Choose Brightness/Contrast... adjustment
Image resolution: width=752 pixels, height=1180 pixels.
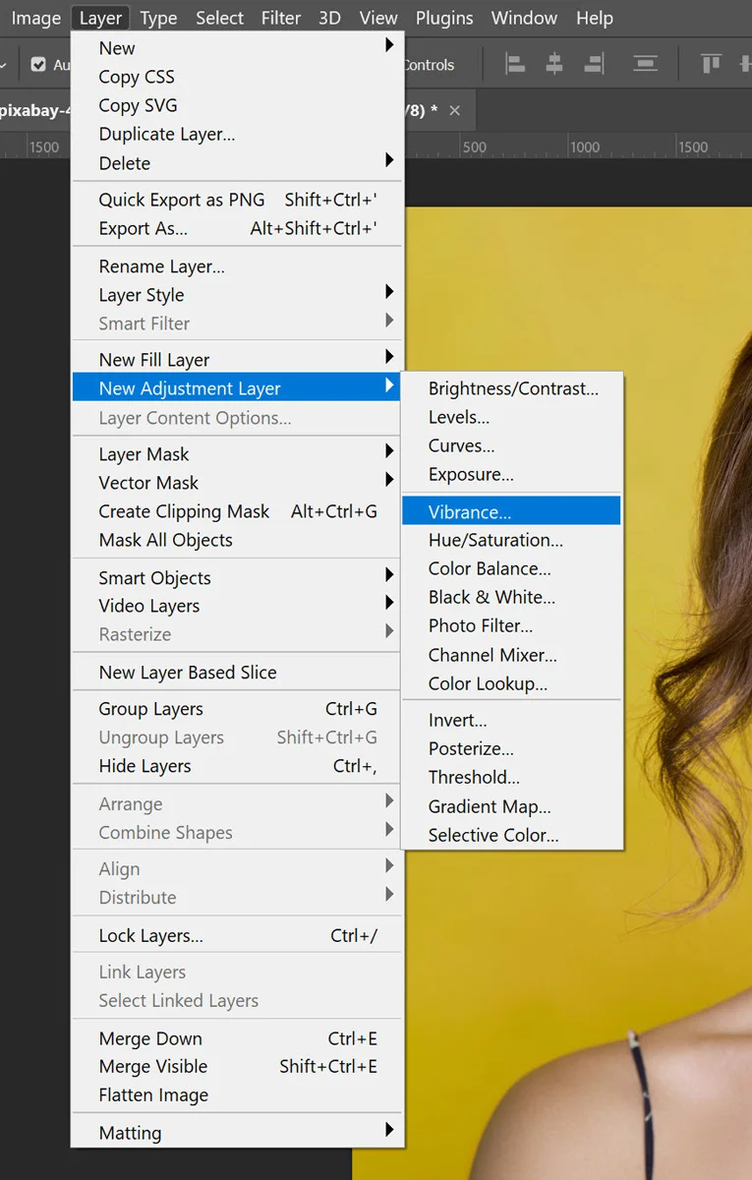[512, 388]
